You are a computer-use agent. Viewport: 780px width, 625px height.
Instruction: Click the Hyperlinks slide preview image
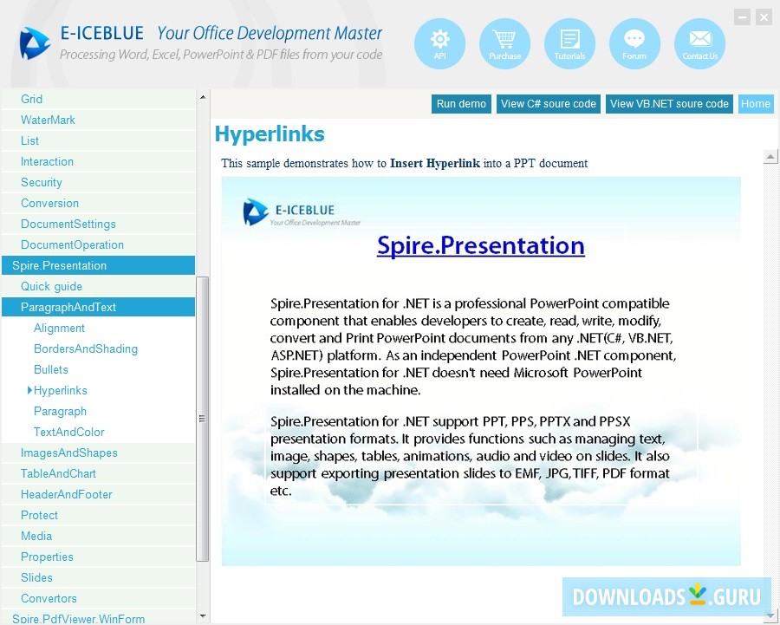pos(481,371)
